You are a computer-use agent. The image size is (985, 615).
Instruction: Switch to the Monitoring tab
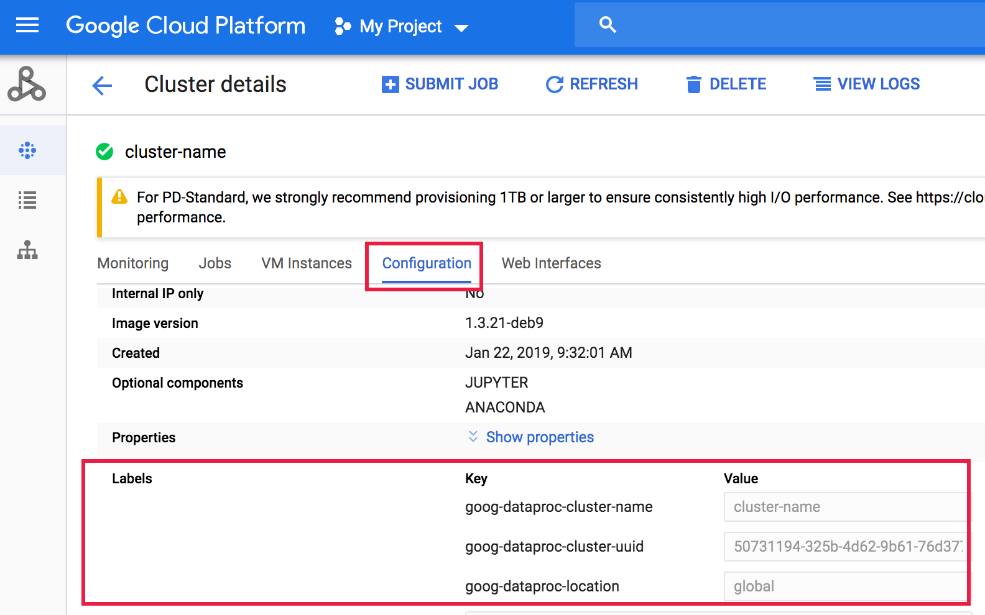(x=133, y=263)
